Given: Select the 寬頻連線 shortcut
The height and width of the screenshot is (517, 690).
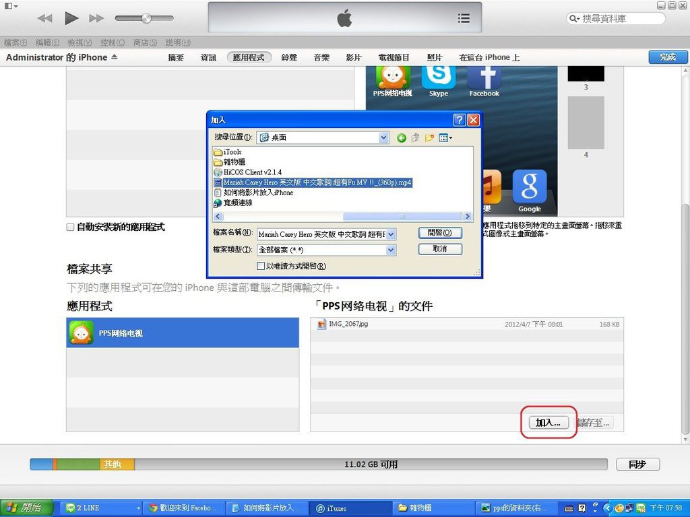Looking at the screenshot, I should pyautogui.click(x=233, y=202).
